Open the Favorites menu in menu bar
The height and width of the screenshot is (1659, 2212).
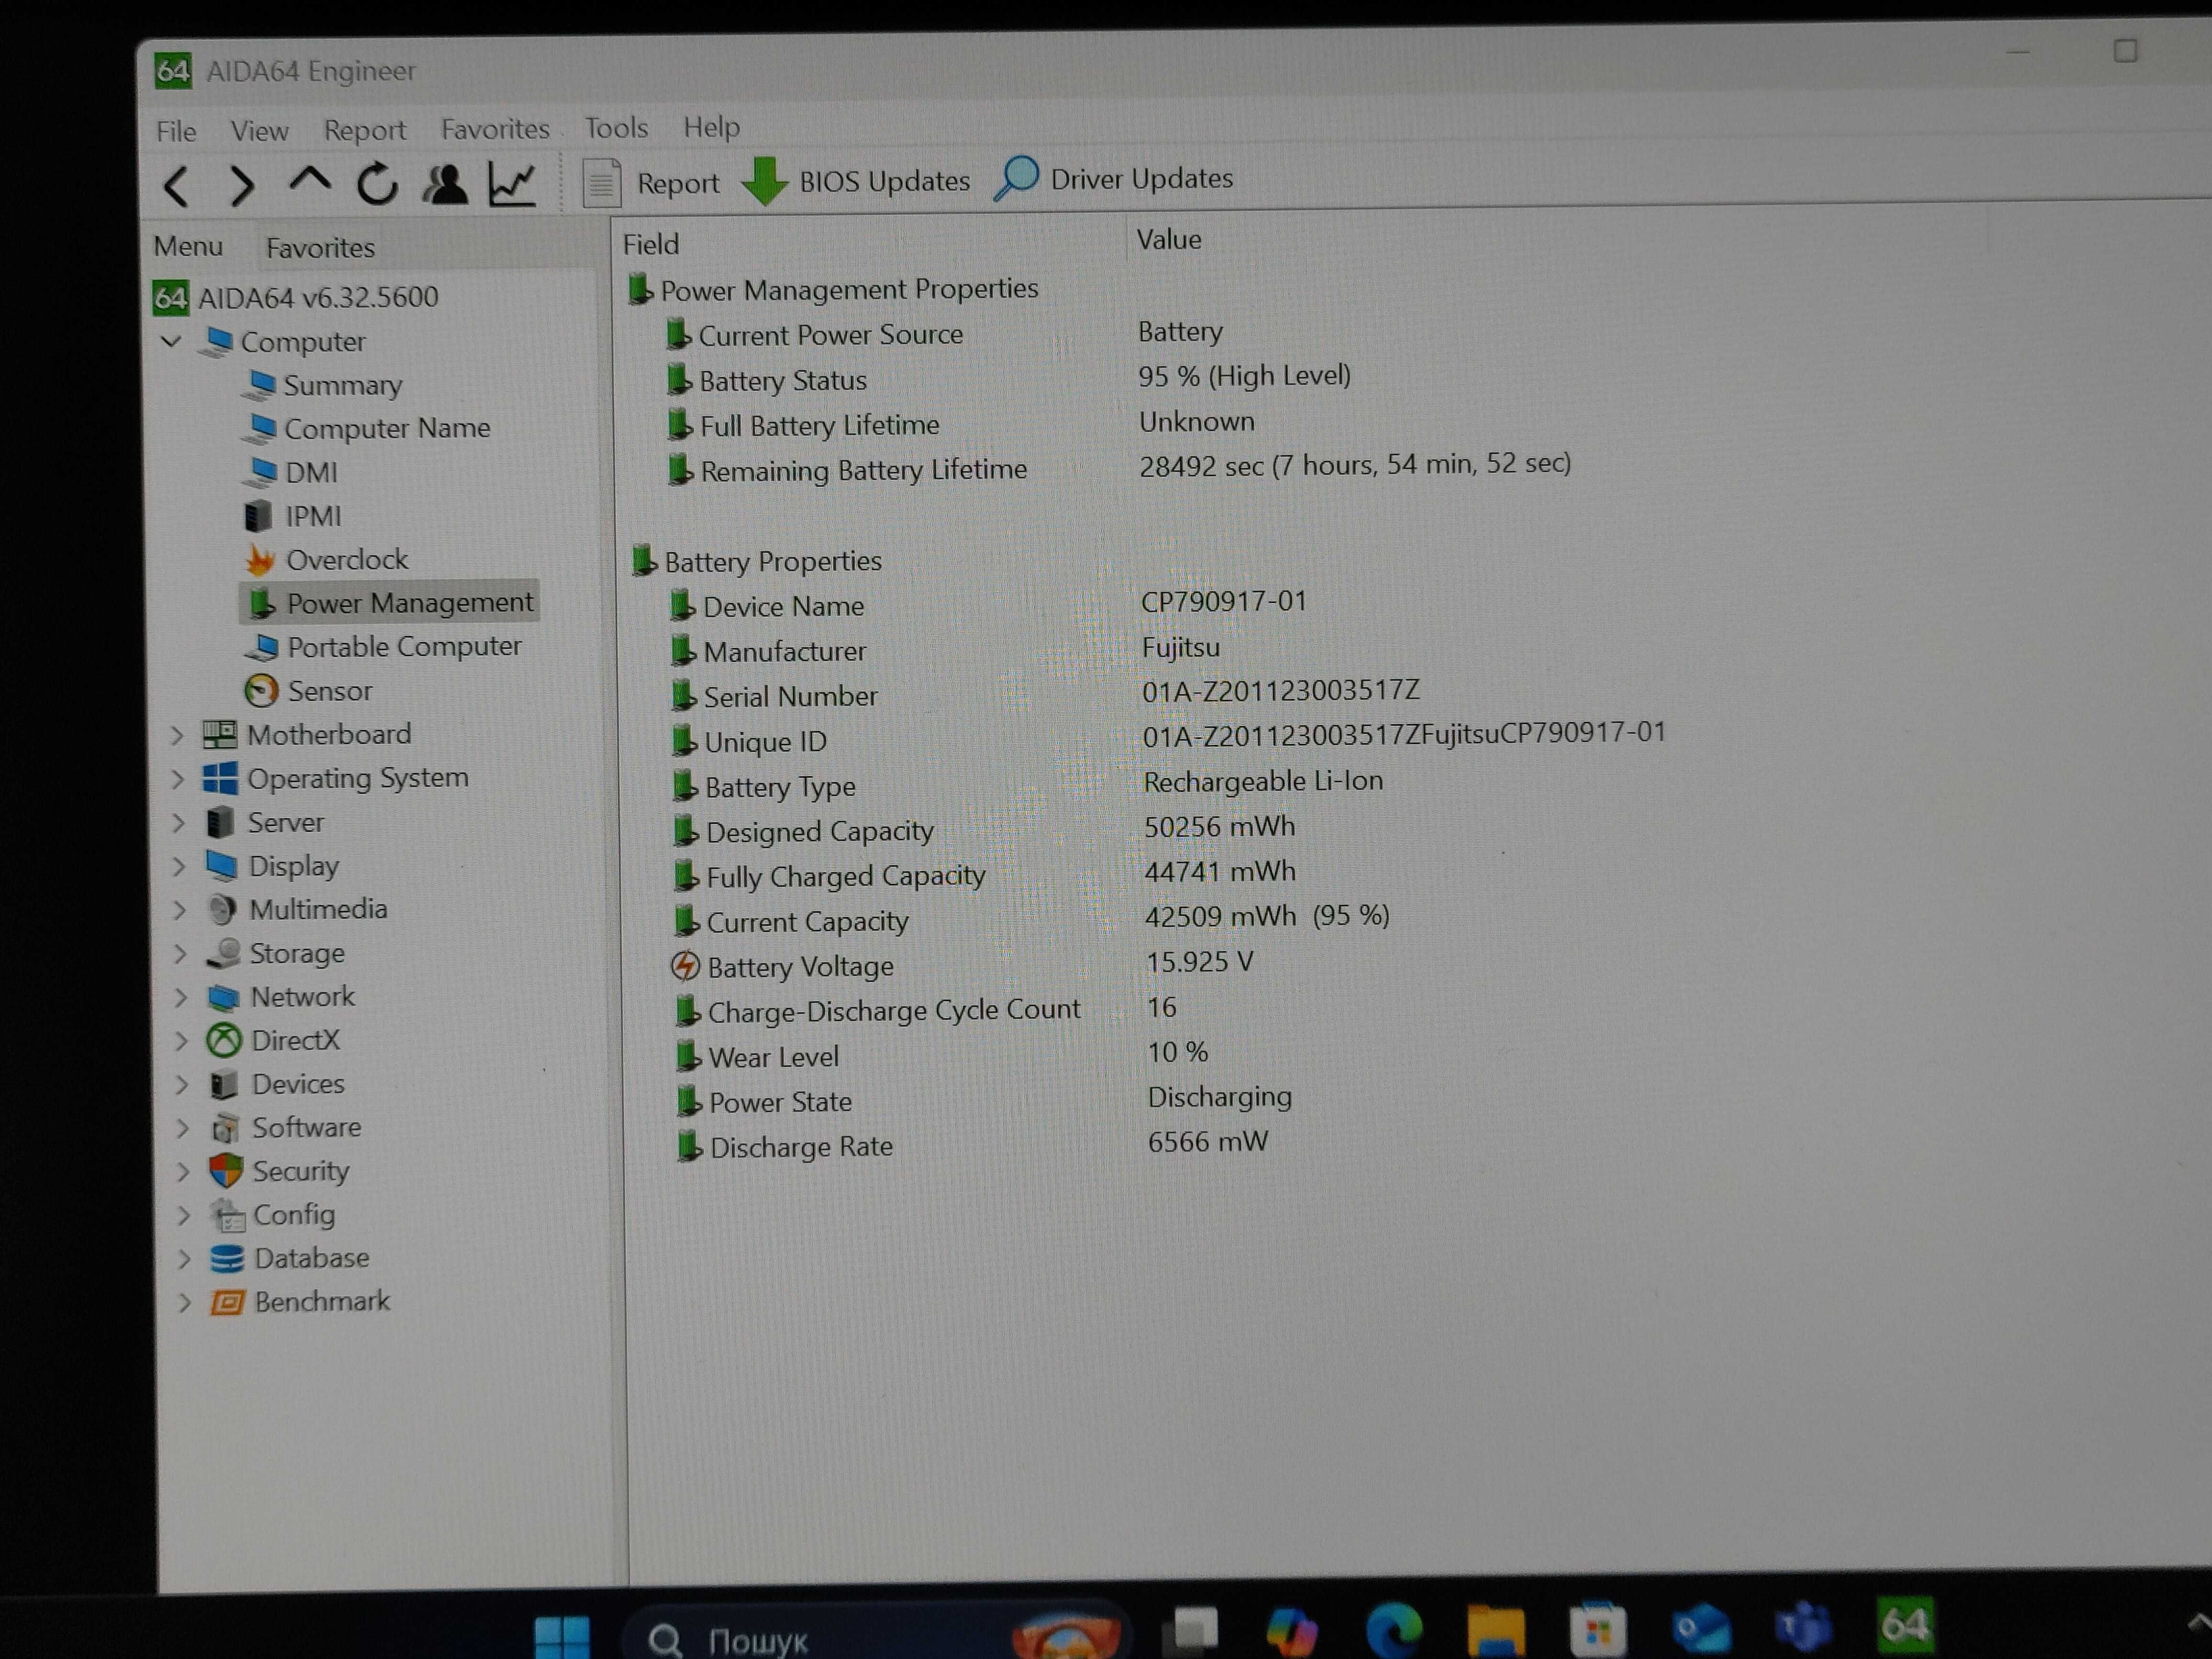point(495,129)
